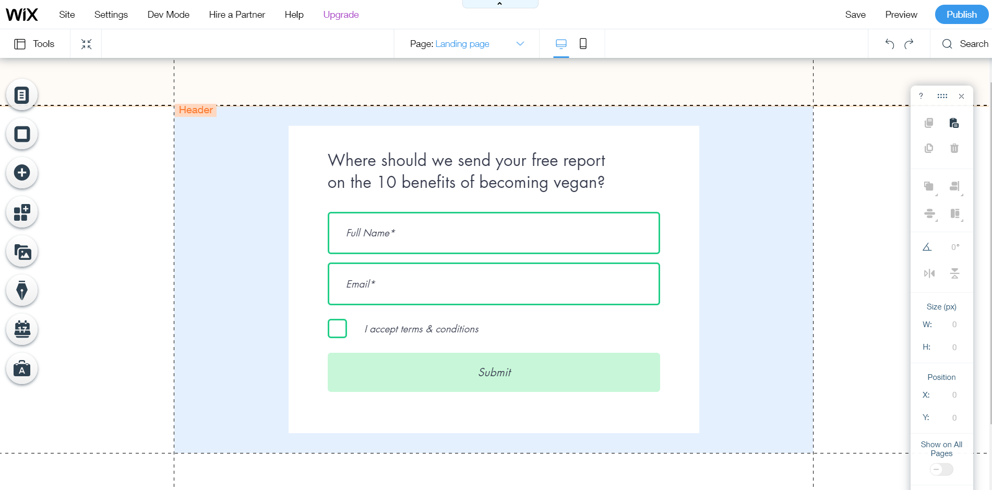The width and height of the screenshot is (992, 490).
Task: Open the Menus & Pages panel icon
Action: click(22, 95)
